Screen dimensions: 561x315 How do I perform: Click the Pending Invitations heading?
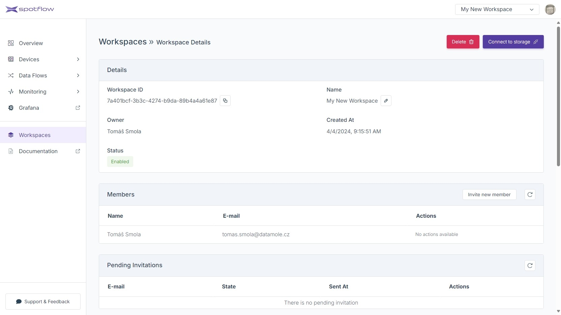point(135,265)
